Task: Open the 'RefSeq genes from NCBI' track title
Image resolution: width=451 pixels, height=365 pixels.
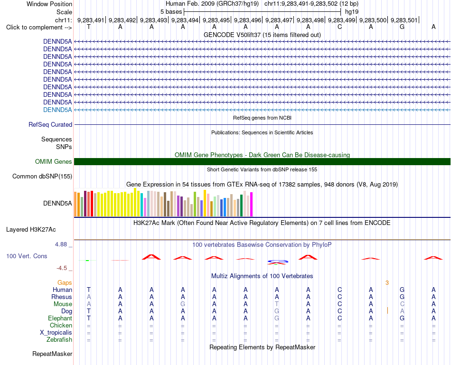Action: coord(262,118)
